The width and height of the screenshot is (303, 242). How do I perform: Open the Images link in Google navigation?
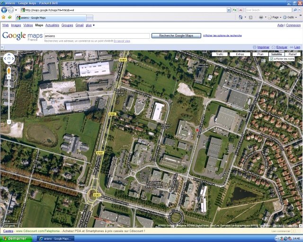[x=16, y=25]
